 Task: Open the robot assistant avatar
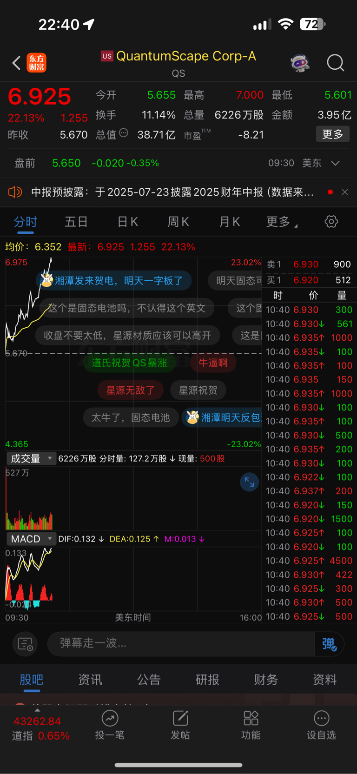(300, 63)
